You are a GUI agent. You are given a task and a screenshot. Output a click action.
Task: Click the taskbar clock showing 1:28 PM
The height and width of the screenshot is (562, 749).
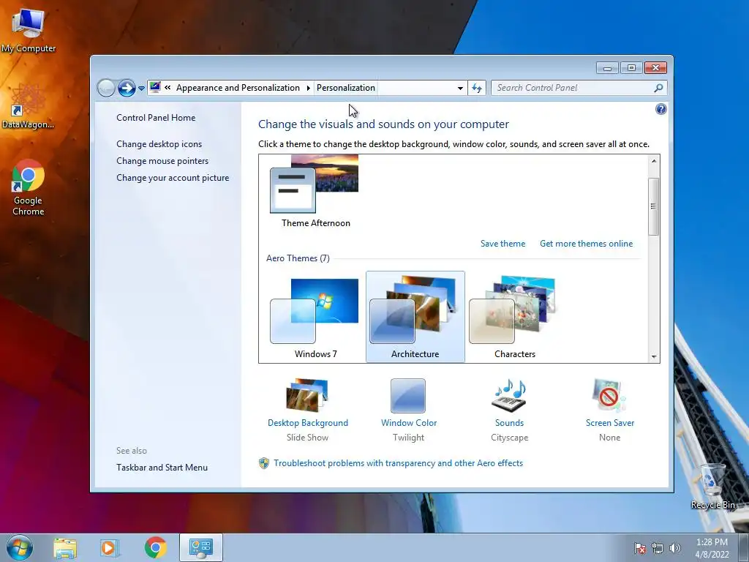point(712,548)
